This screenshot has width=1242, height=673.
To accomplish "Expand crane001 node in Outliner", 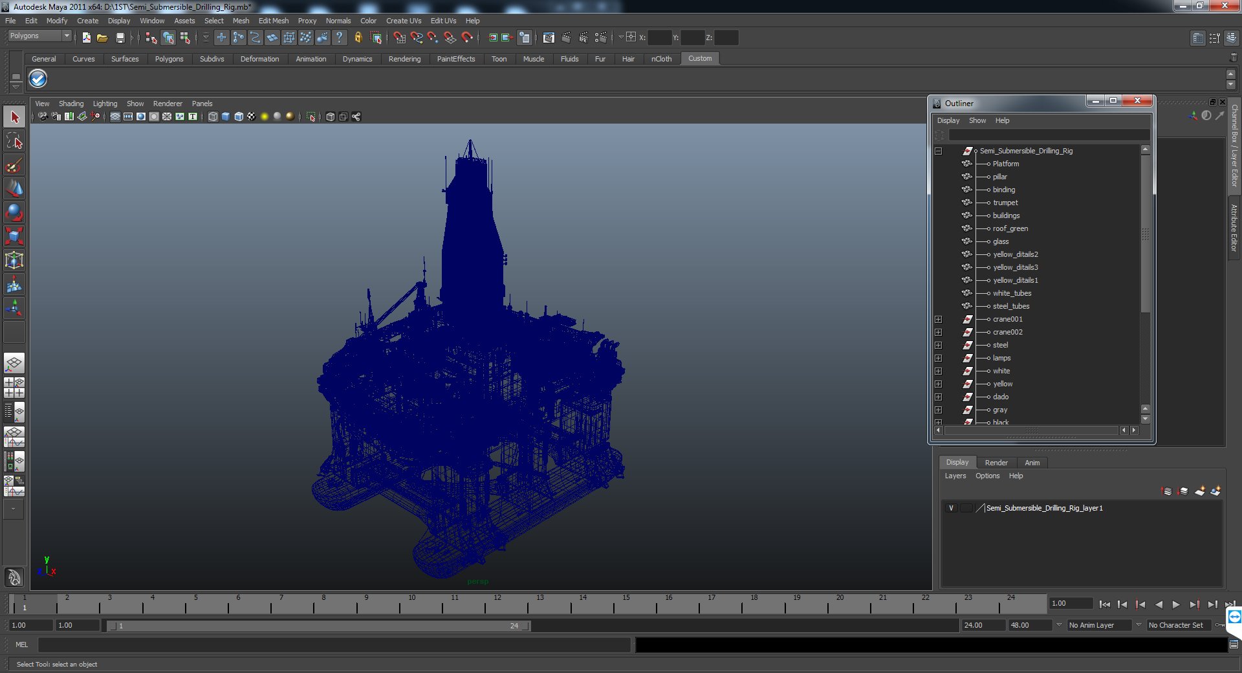I will (x=938, y=319).
